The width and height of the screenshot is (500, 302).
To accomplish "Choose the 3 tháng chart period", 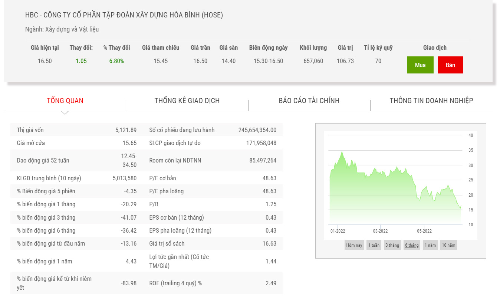I will point(392,245).
